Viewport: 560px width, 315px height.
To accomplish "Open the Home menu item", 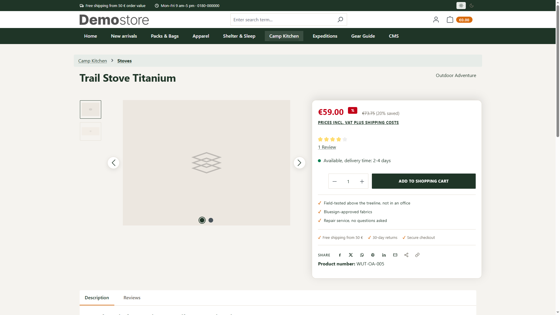I will pos(90,36).
